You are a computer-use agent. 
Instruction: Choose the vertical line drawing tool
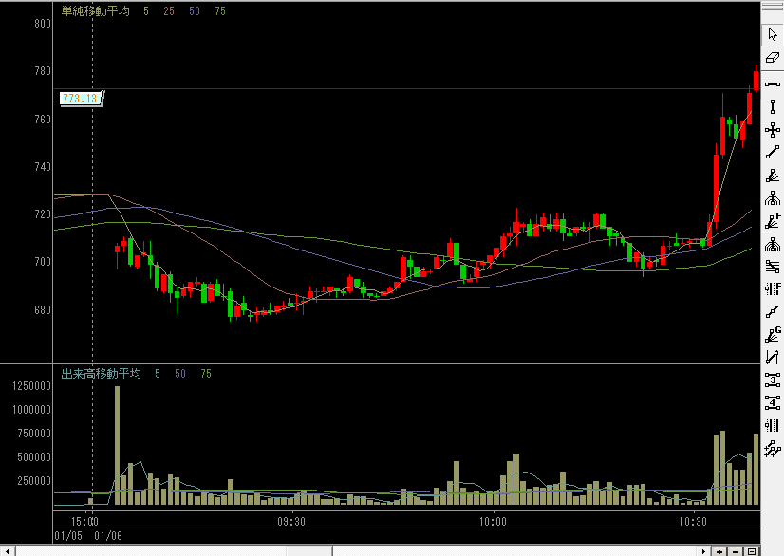click(x=773, y=107)
